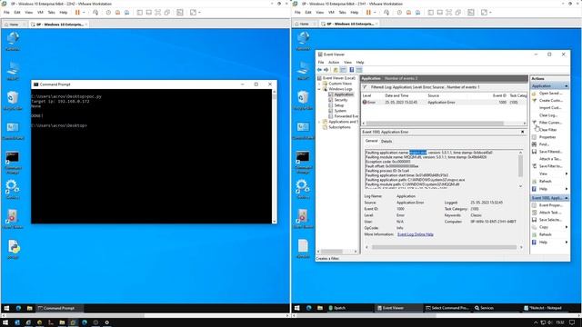Open the View submenu arrow in Actions pane
This screenshot has height=327, width=582.
point(567,173)
